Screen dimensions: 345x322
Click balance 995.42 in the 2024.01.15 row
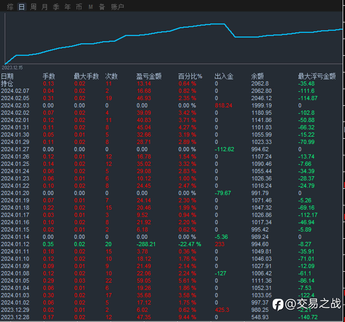pos(260,229)
